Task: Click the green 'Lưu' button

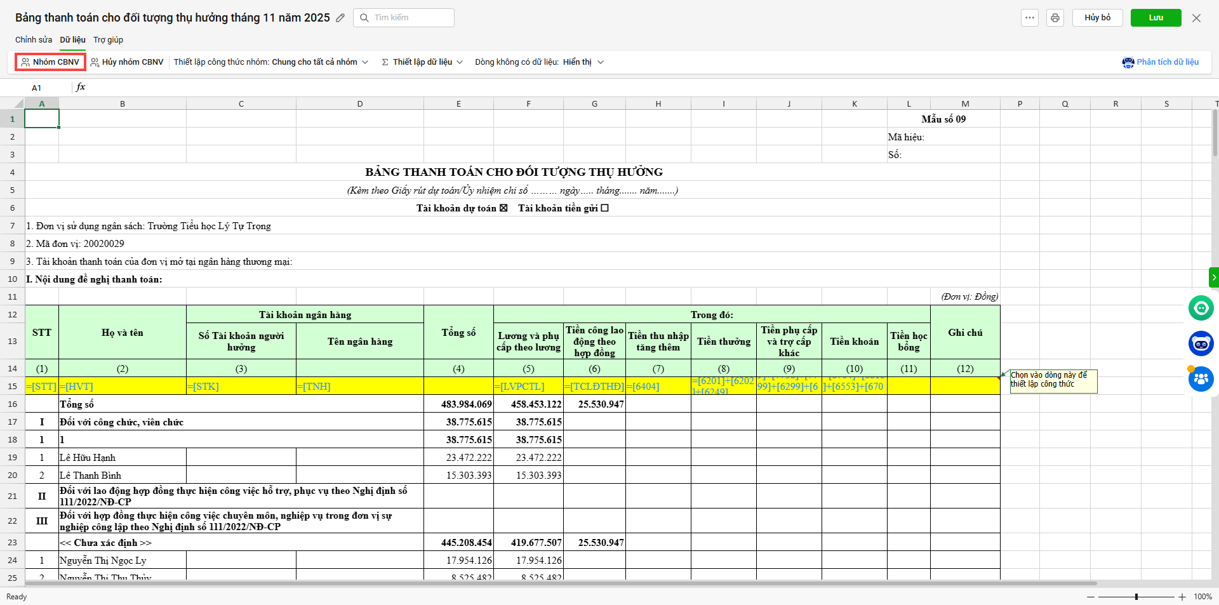Action: pos(1156,18)
